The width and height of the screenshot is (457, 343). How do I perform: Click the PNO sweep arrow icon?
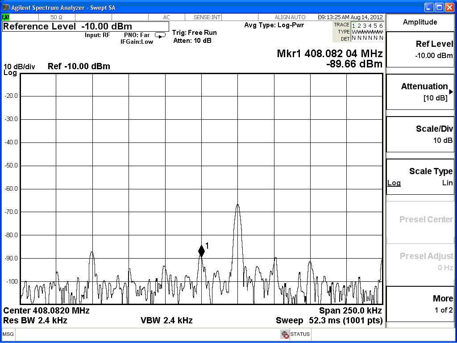click(160, 35)
